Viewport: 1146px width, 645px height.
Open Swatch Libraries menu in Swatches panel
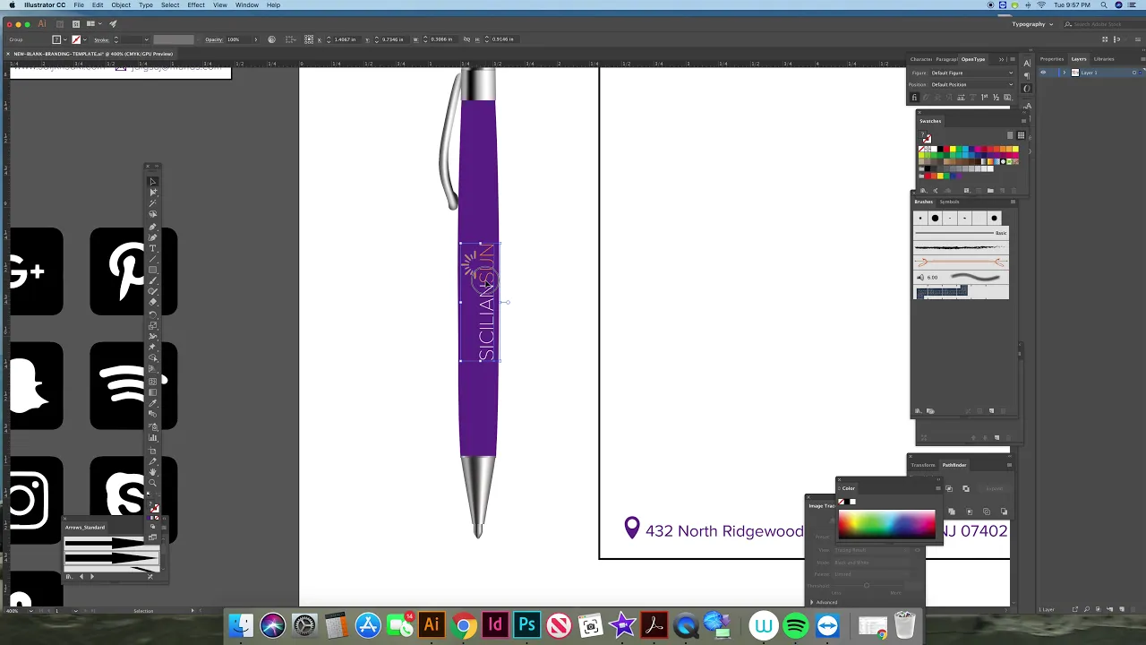point(923,191)
